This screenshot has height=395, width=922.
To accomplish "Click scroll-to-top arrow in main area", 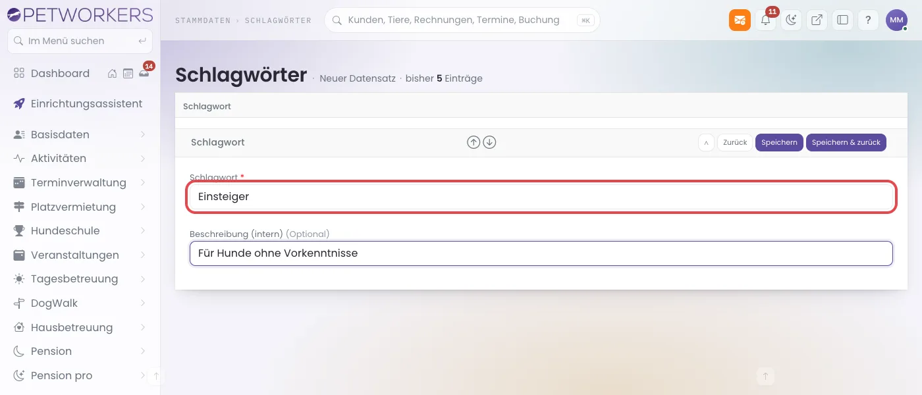I will coord(765,377).
